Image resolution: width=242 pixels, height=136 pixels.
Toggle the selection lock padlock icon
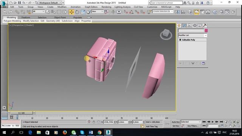pyautogui.click(x=94, y=122)
